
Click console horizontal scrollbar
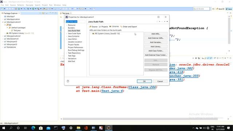(x=140, y=119)
